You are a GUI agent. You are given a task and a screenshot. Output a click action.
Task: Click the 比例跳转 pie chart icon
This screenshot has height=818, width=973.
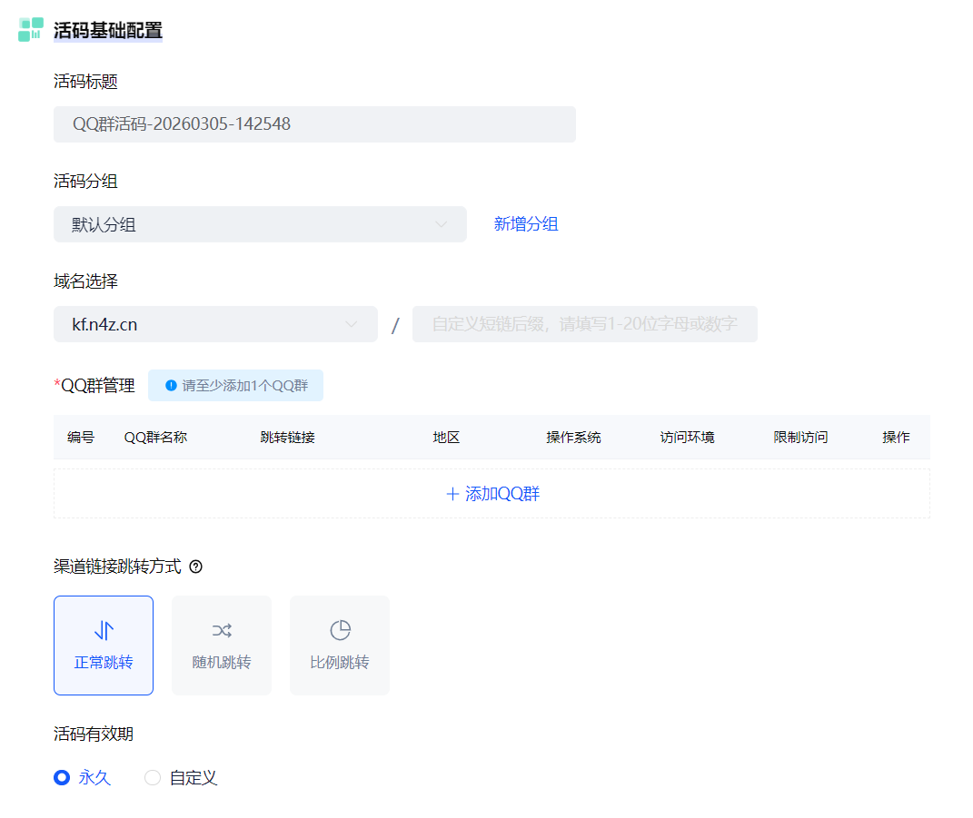pyautogui.click(x=340, y=631)
